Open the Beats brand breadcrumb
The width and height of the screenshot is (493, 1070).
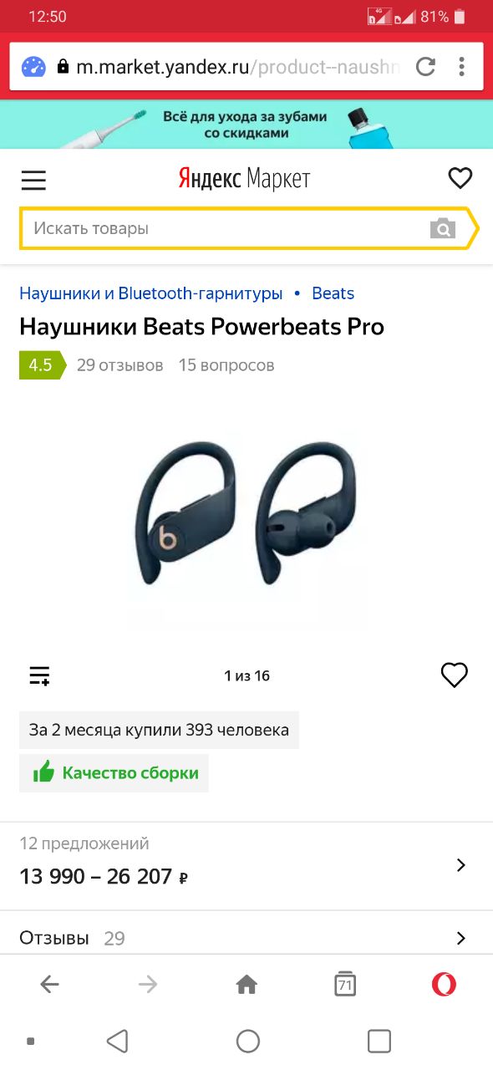point(333,293)
